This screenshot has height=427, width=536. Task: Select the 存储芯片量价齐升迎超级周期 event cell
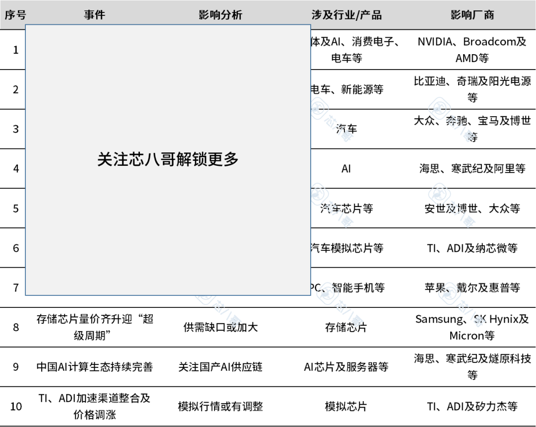tap(94, 327)
